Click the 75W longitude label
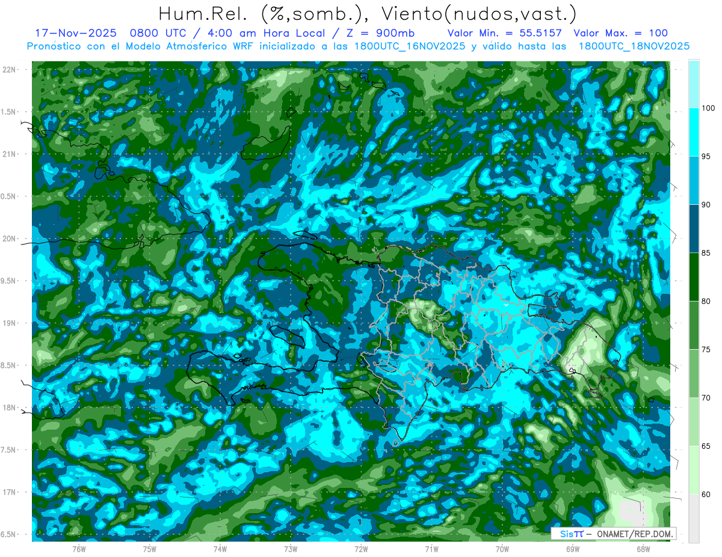Screen dimensions: 722x557 pyautogui.click(x=150, y=549)
